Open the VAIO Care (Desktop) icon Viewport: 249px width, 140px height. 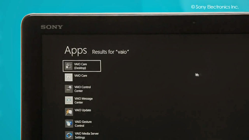(x=68, y=66)
